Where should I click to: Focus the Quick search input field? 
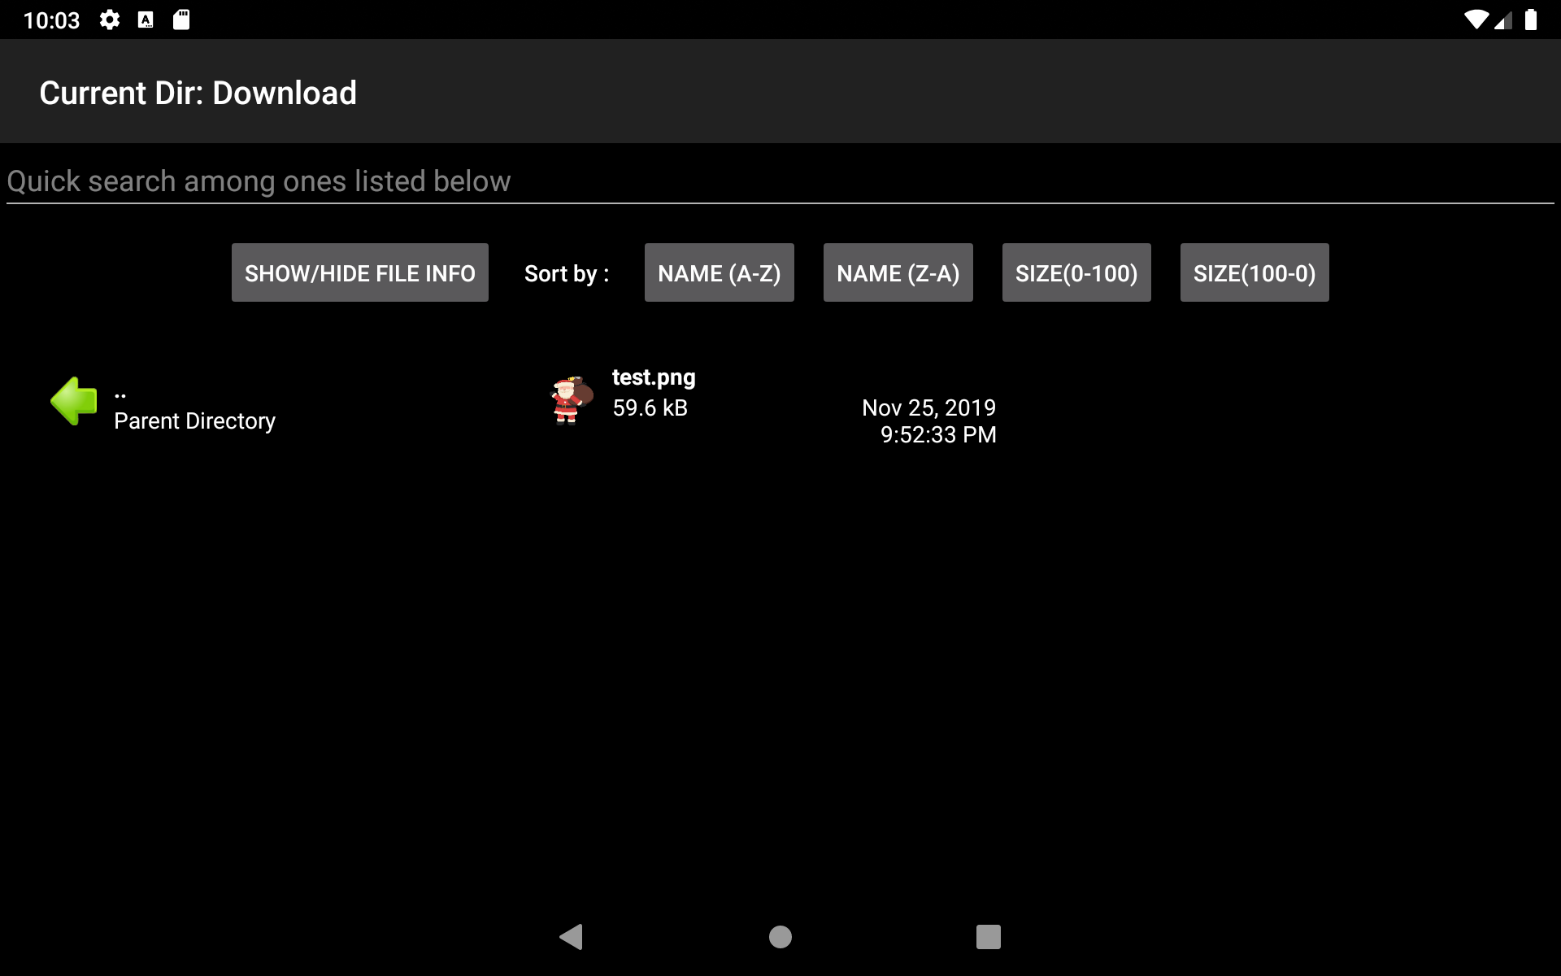tap(780, 181)
